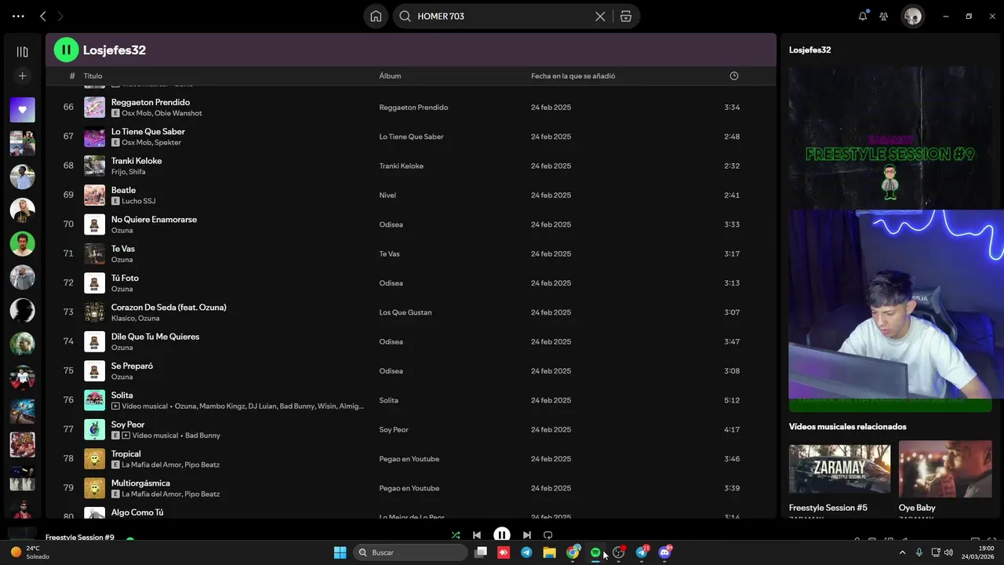Open the Spotify three-dots main menu

(x=18, y=16)
